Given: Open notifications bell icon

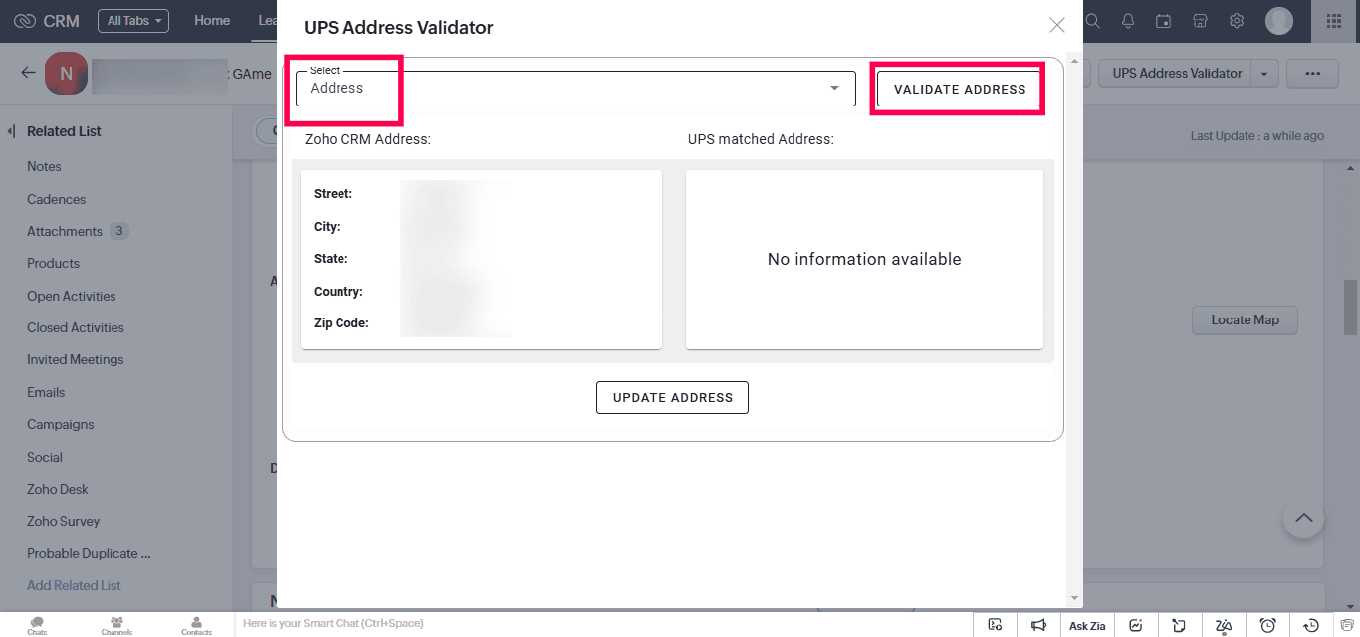Looking at the screenshot, I should 1128,21.
